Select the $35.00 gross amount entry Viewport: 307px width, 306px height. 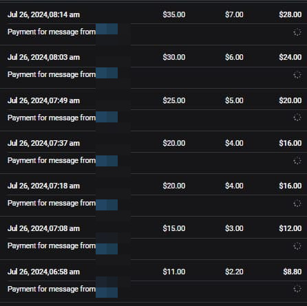(174, 14)
